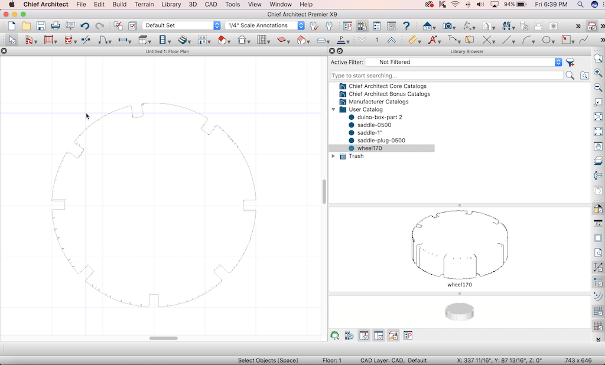Viewport: 605px width, 365px height.
Task: Open Chief Architect Core Catalogs
Action: click(387, 86)
